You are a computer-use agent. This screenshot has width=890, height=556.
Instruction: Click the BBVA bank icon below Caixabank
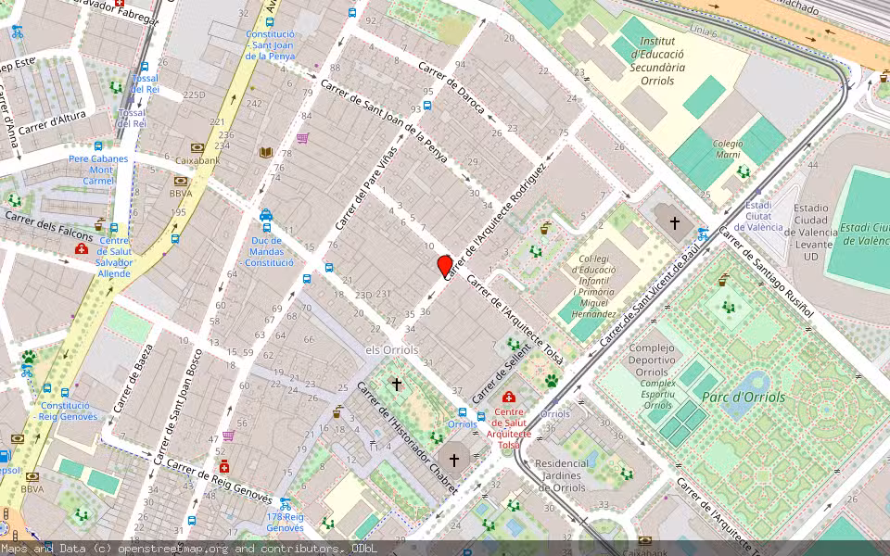181,180
